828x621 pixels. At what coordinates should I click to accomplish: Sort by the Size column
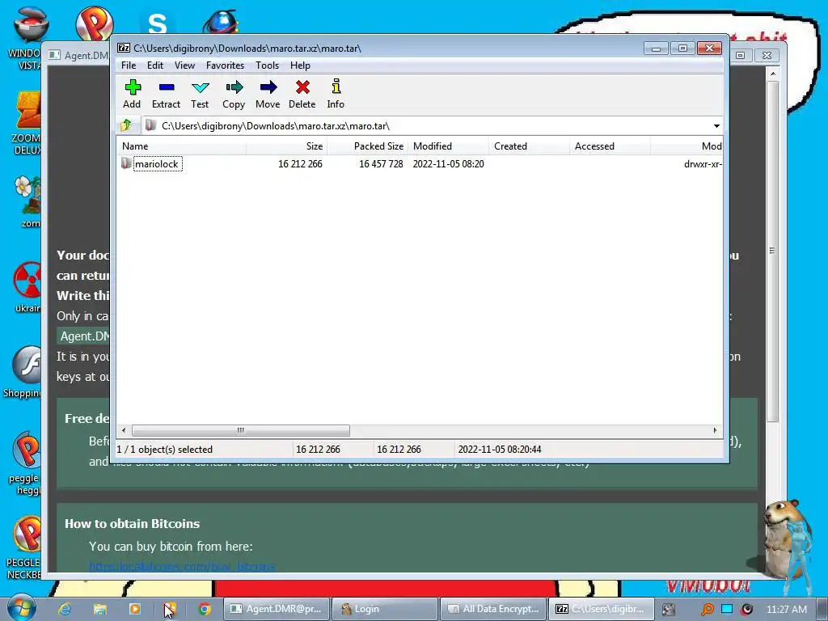(286, 146)
